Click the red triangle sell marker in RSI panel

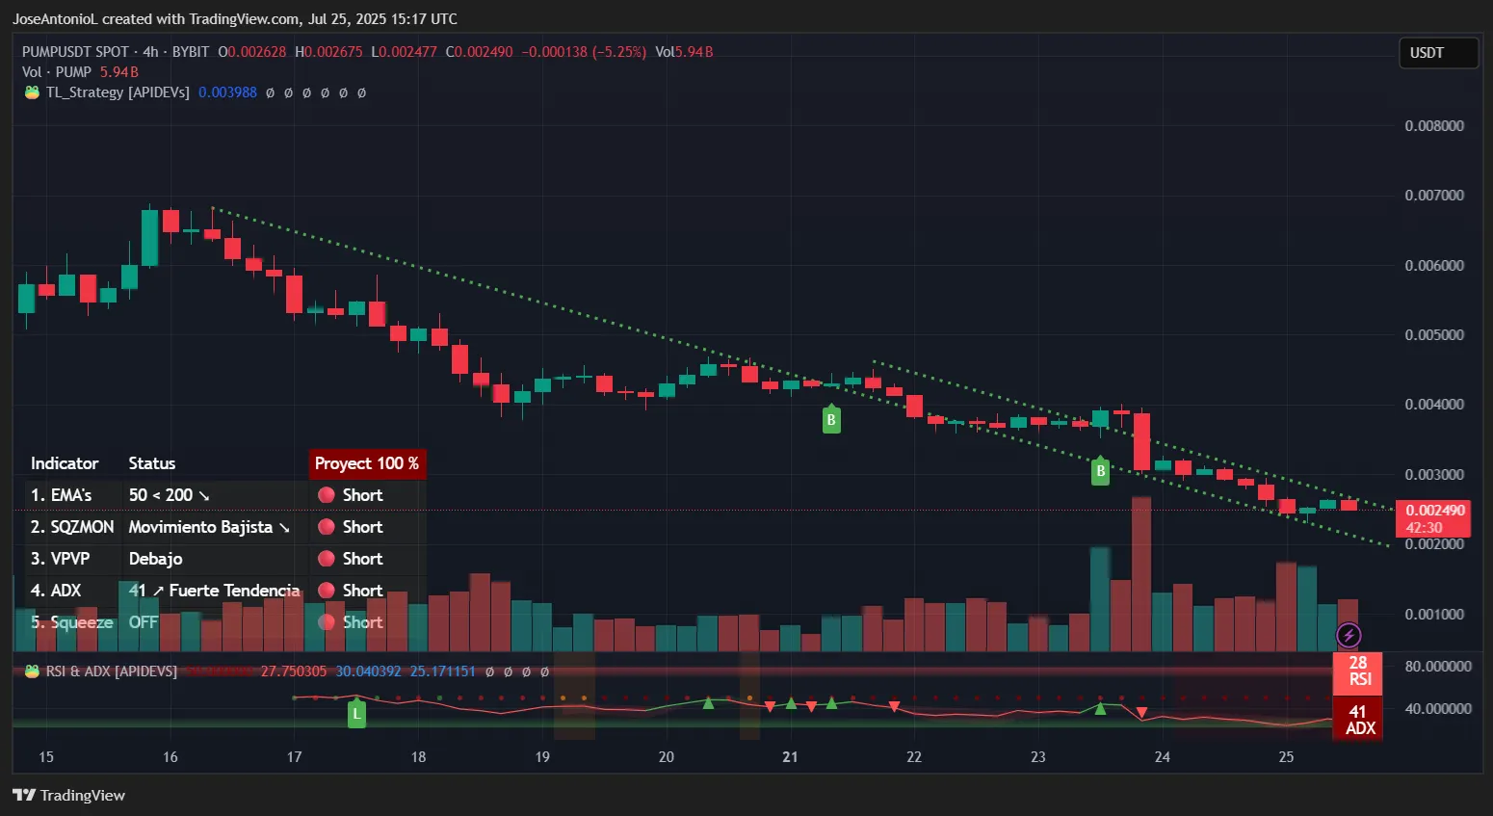pyautogui.click(x=771, y=705)
